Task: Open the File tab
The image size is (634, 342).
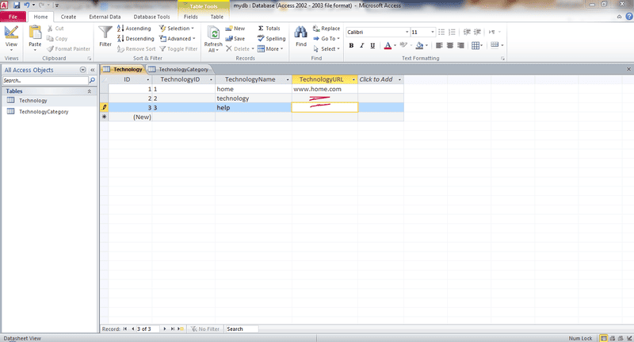Action: coord(13,17)
